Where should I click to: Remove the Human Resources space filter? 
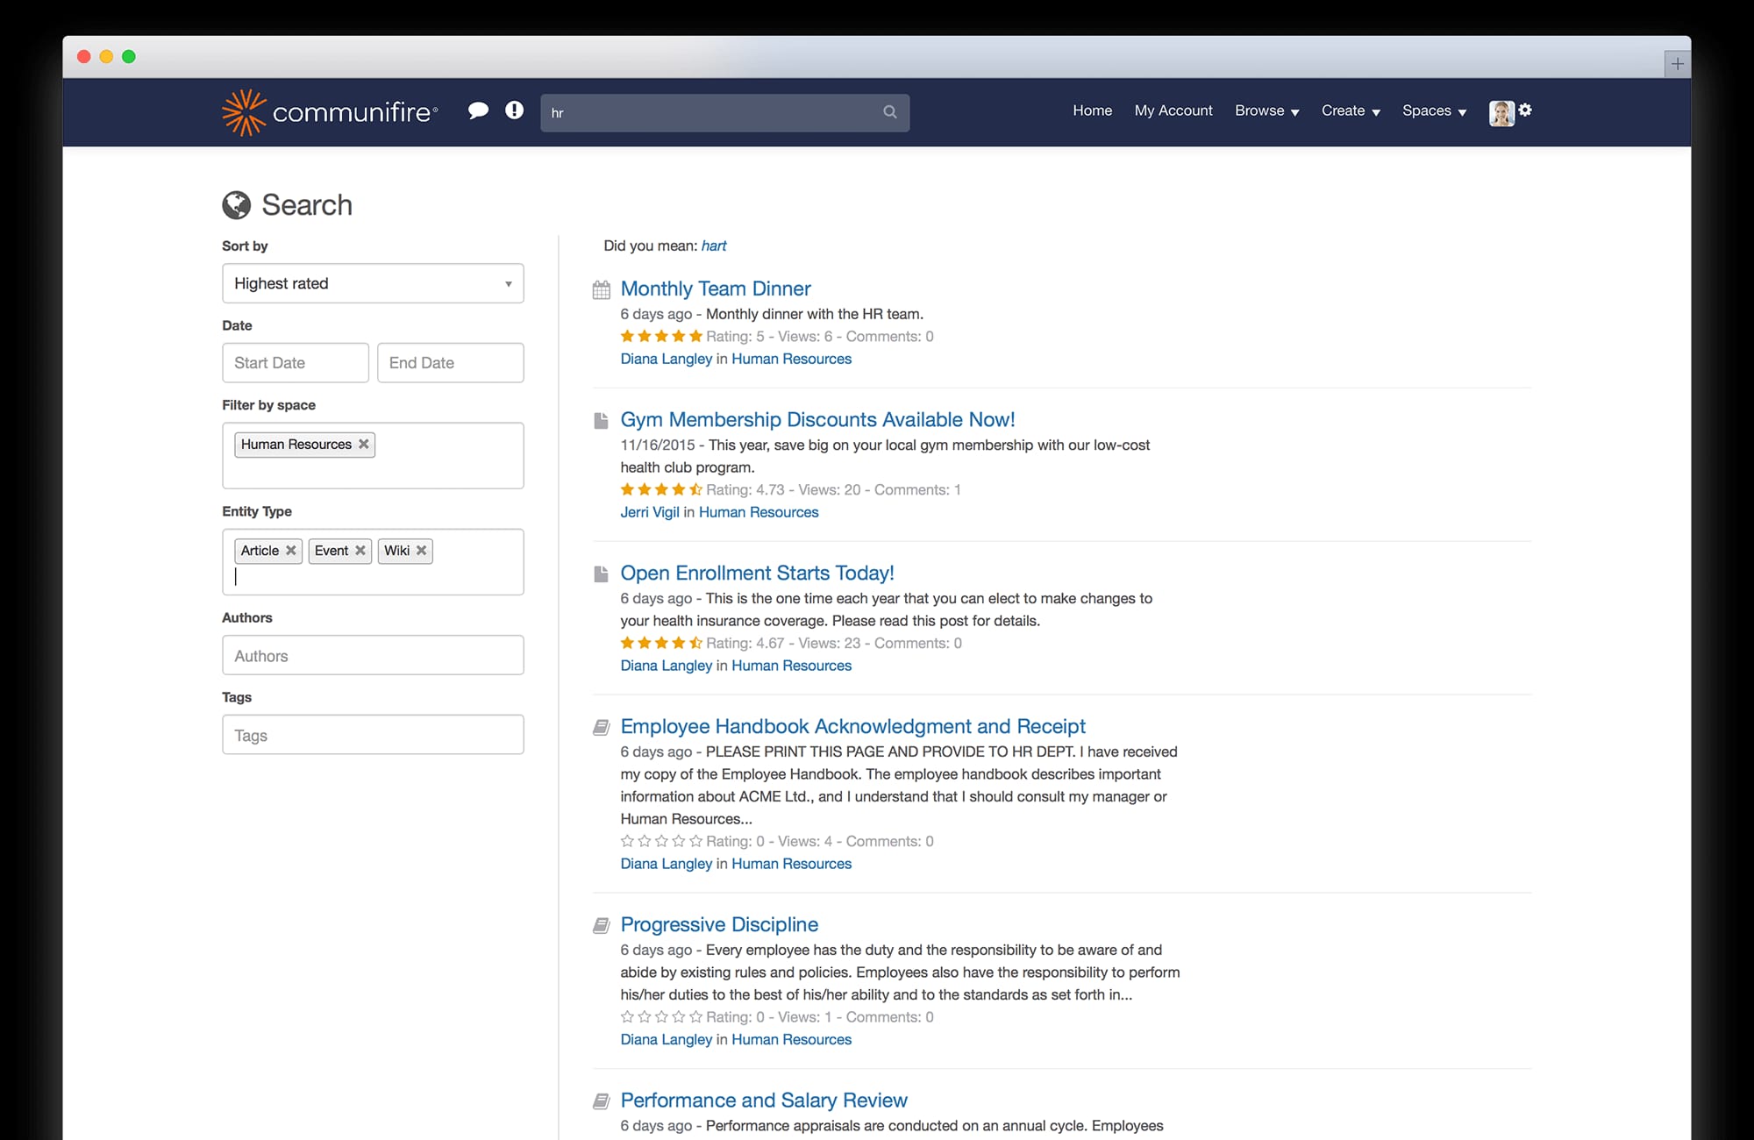pos(363,445)
